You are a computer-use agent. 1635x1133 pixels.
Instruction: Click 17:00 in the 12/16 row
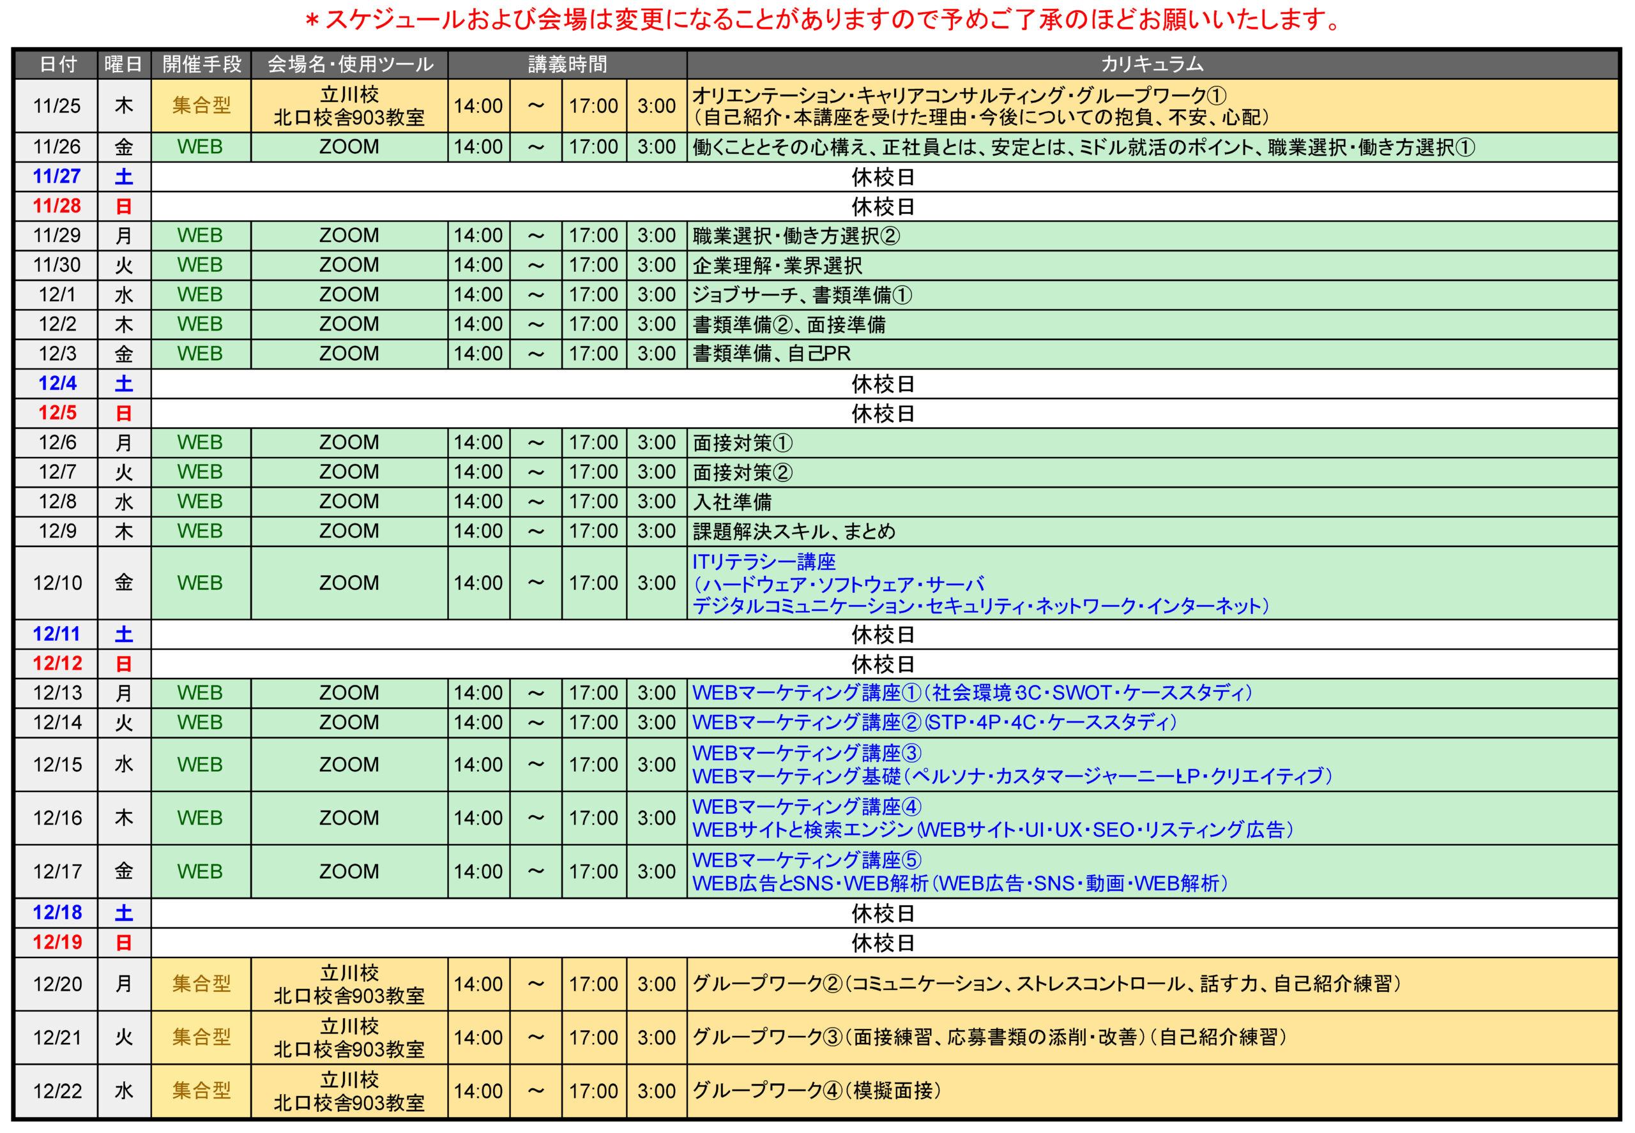point(594,818)
